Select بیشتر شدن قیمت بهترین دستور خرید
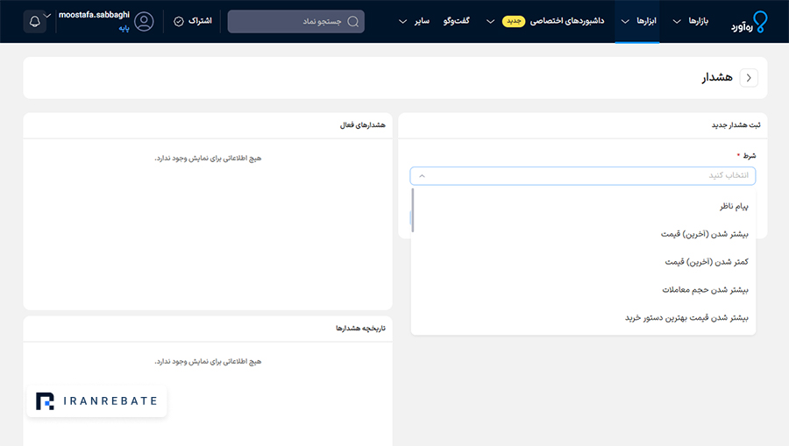The width and height of the screenshot is (789, 446). [x=583, y=318]
